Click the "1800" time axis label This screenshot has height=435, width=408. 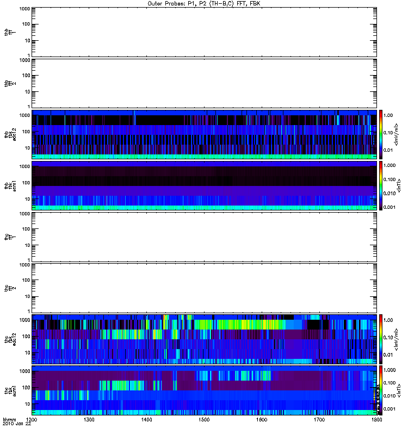coord(376,420)
